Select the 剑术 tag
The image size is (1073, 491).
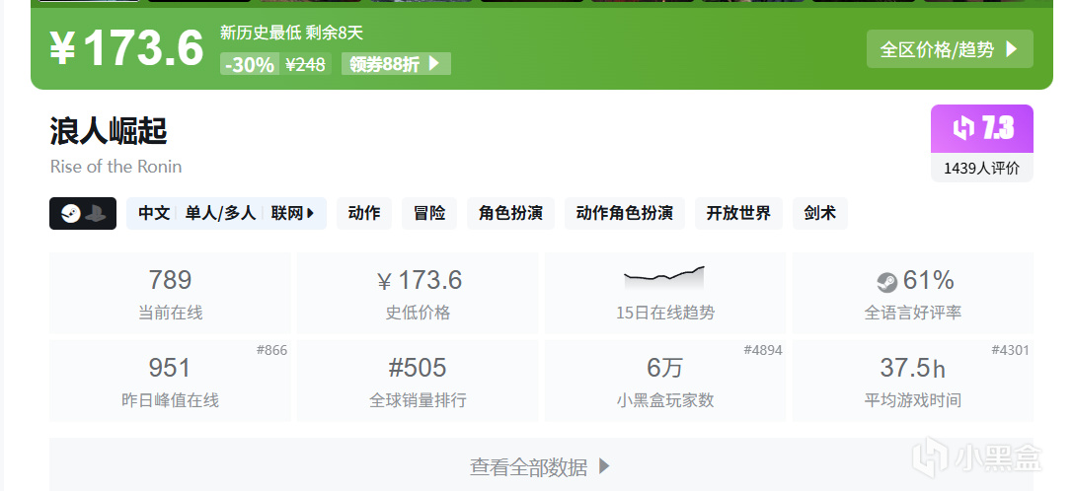pyautogui.click(x=820, y=213)
